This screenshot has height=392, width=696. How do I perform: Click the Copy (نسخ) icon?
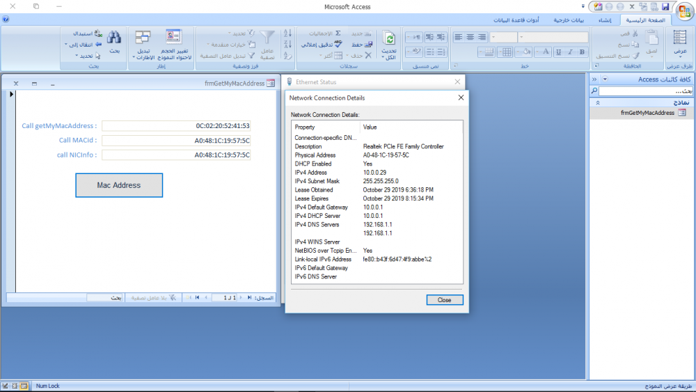635,45
